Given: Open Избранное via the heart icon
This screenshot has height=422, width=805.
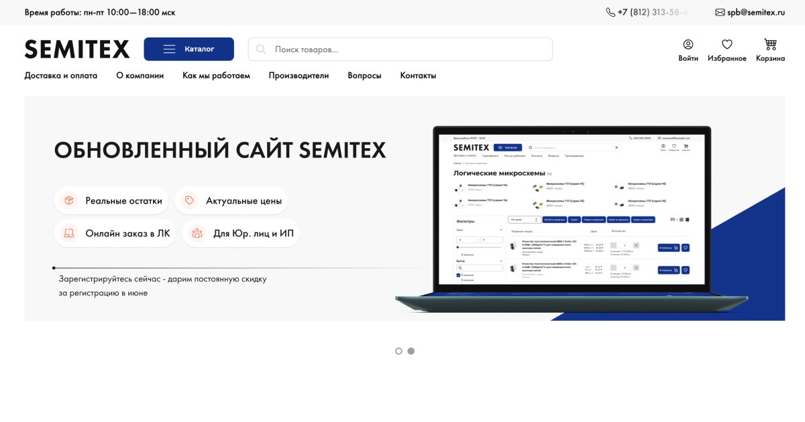Looking at the screenshot, I should [x=727, y=44].
